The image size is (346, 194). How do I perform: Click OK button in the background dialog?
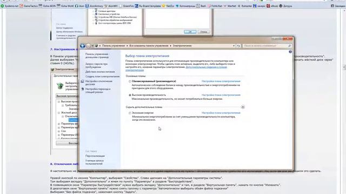[x=190, y=32]
